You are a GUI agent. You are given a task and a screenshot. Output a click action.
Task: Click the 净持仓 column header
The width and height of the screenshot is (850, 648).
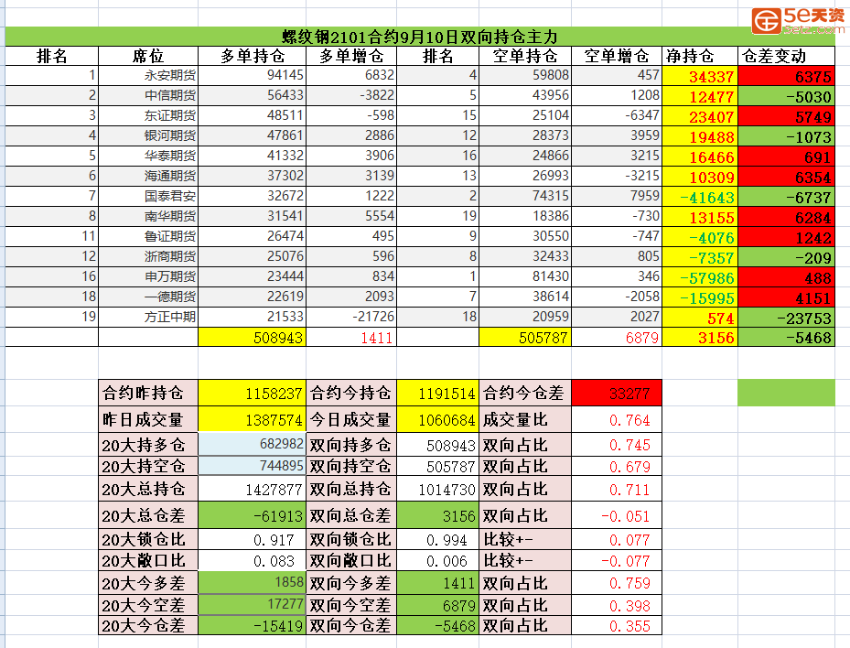click(x=700, y=56)
